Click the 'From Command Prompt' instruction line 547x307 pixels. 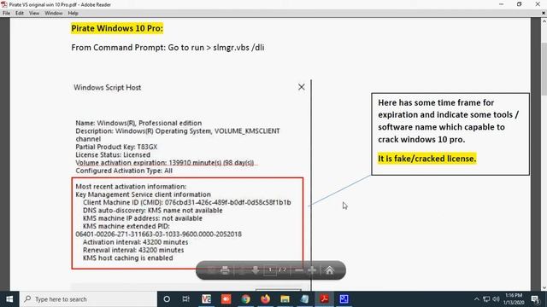(x=168, y=48)
